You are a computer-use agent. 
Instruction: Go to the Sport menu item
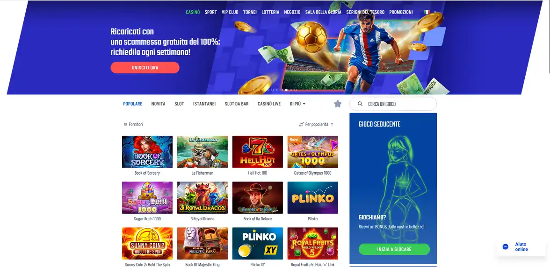click(211, 12)
